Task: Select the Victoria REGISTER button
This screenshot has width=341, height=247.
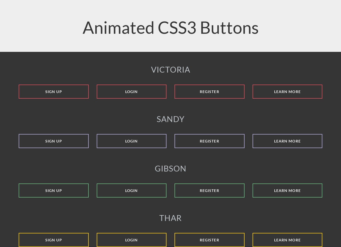Action: (209, 91)
